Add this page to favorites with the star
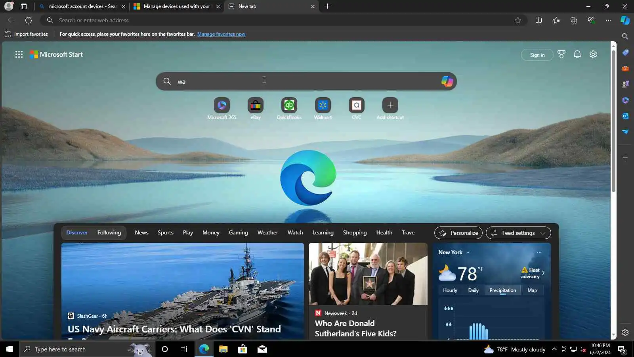Image resolution: width=634 pixels, height=357 pixels. (x=518, y=20)
